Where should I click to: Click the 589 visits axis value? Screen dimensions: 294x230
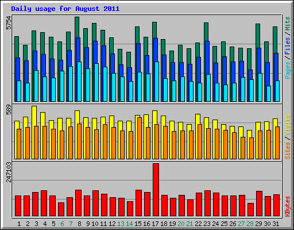pos(9,109)
